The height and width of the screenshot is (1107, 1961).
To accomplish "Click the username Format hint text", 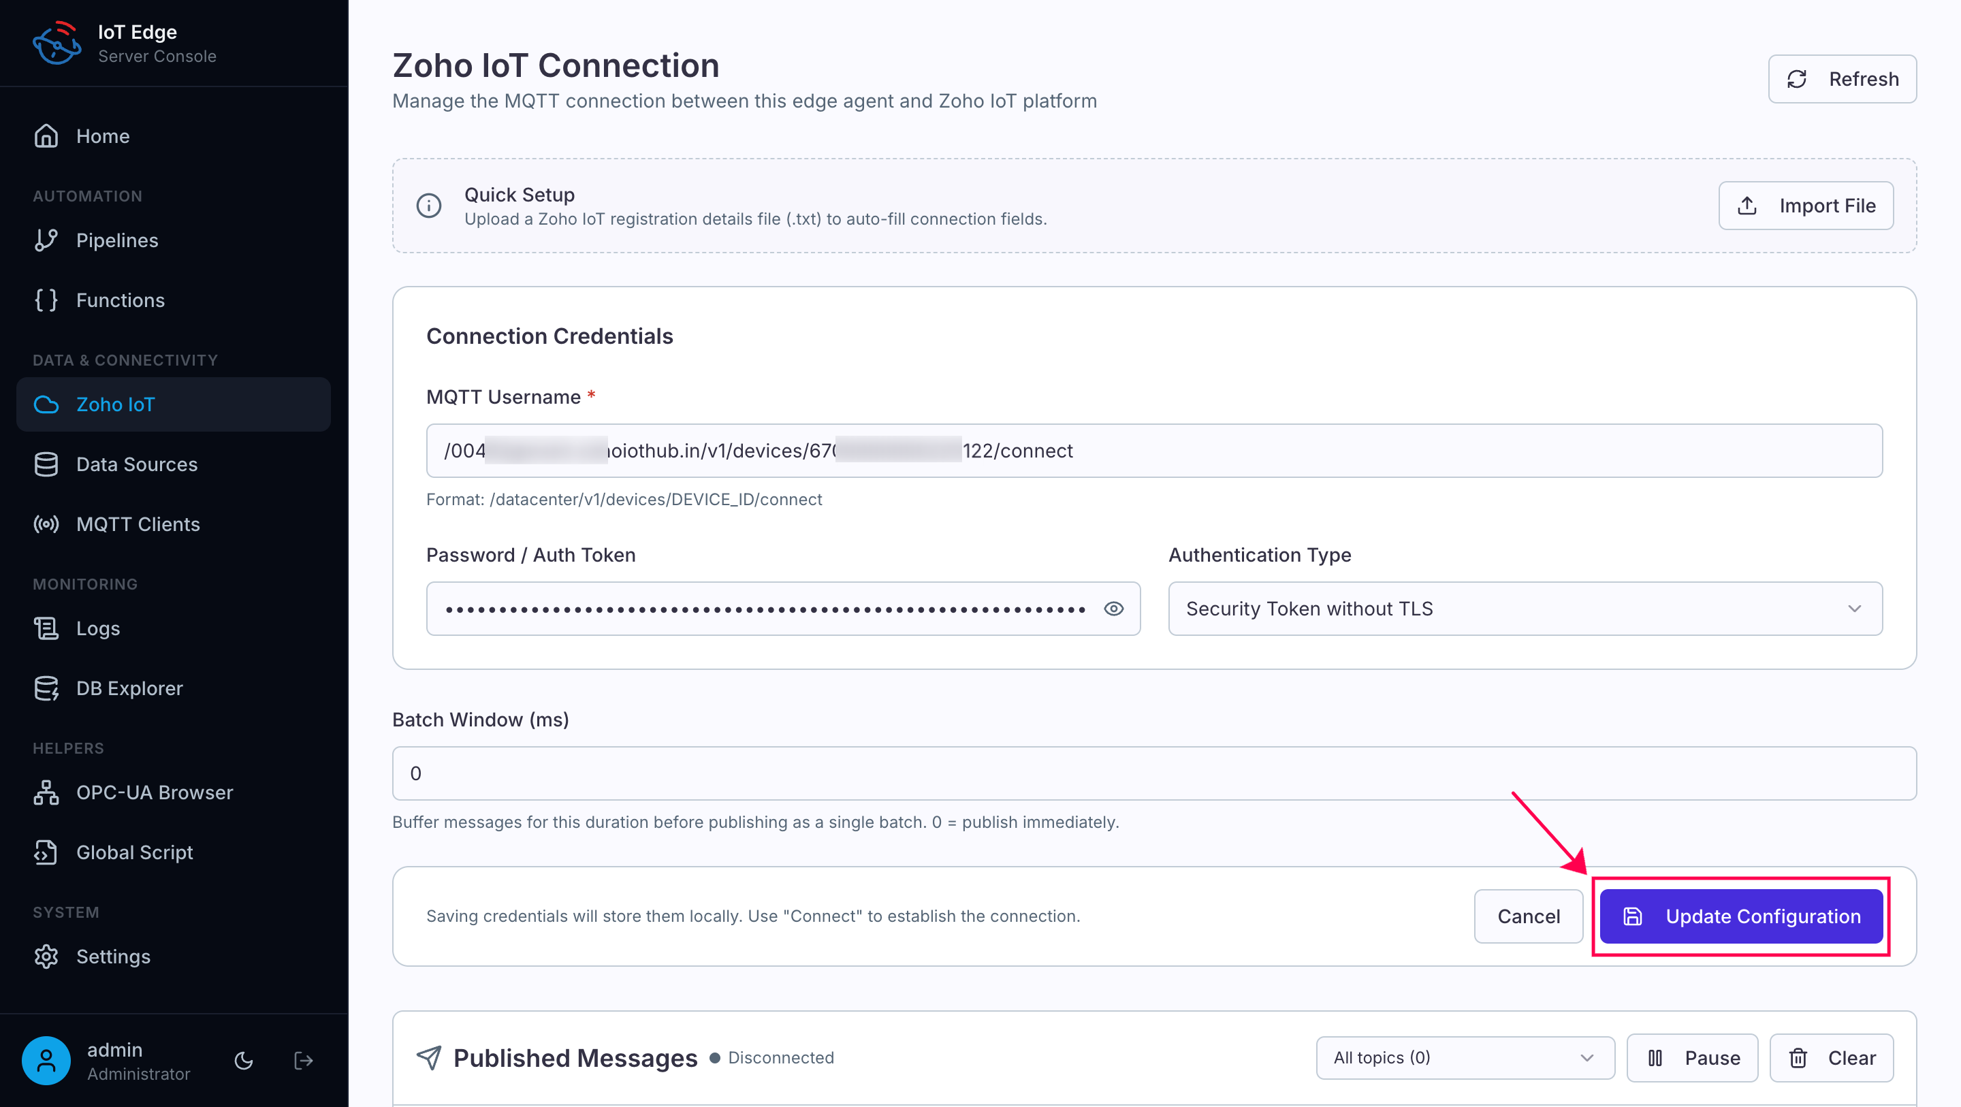I will pyautogui.click(x=624, y=500).
